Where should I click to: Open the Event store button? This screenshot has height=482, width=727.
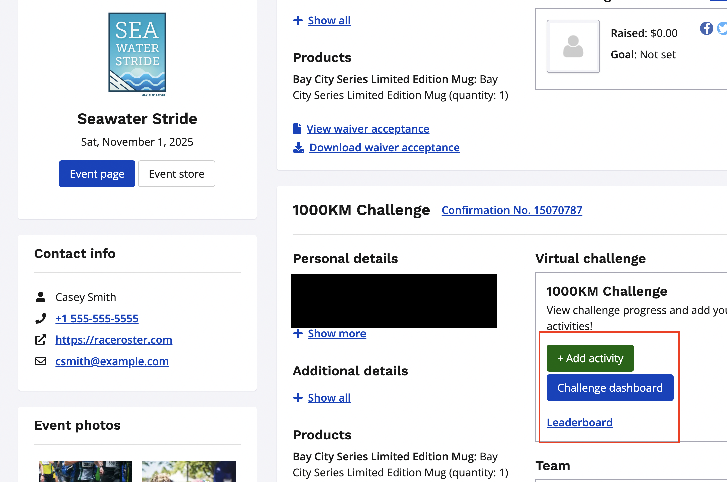(x=176, y=174)
